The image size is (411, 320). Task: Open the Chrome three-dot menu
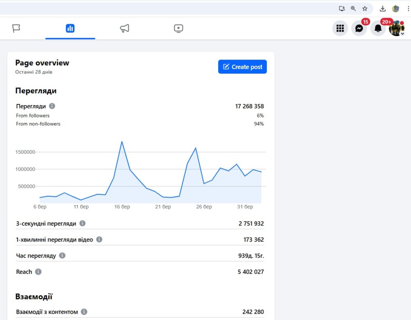click(408, 9)
